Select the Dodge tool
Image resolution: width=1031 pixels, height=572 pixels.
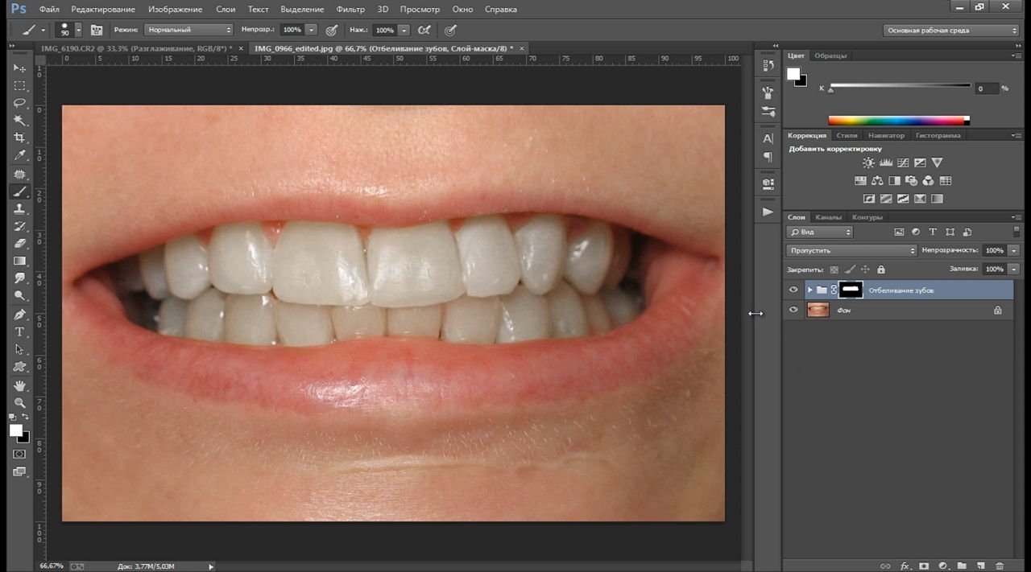(x=20, y=296)
